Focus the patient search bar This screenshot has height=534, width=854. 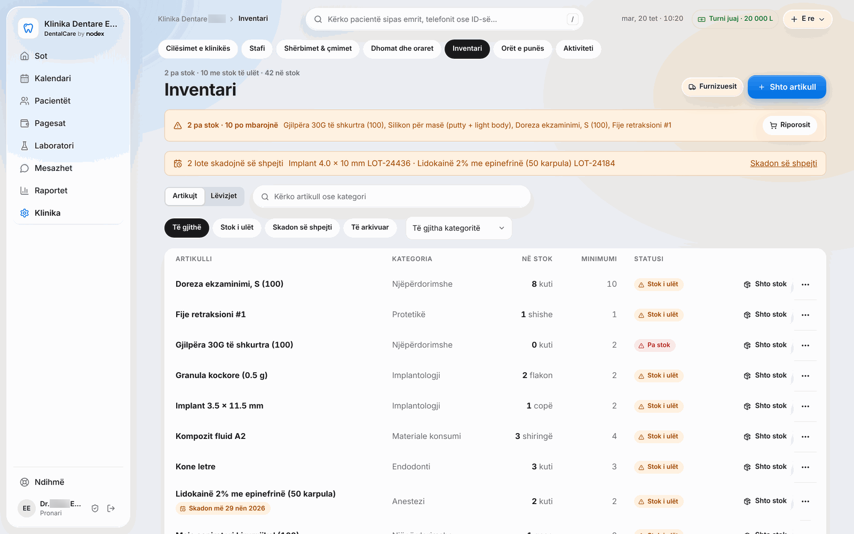[445, 19]
